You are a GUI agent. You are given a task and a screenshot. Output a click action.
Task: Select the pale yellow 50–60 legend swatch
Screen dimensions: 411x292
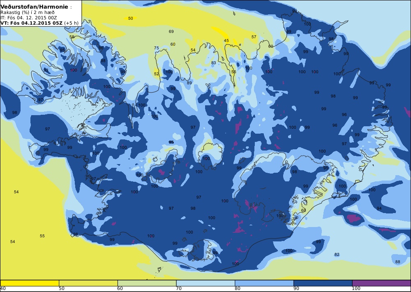point(88,283)
